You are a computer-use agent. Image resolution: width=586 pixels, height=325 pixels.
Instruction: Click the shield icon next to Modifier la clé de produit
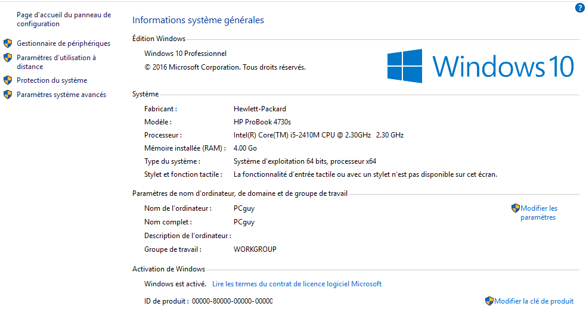point(489,301)
